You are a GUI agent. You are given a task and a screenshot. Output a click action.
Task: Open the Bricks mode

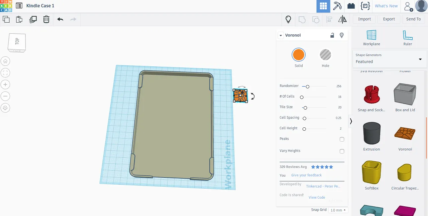(351, 6)
